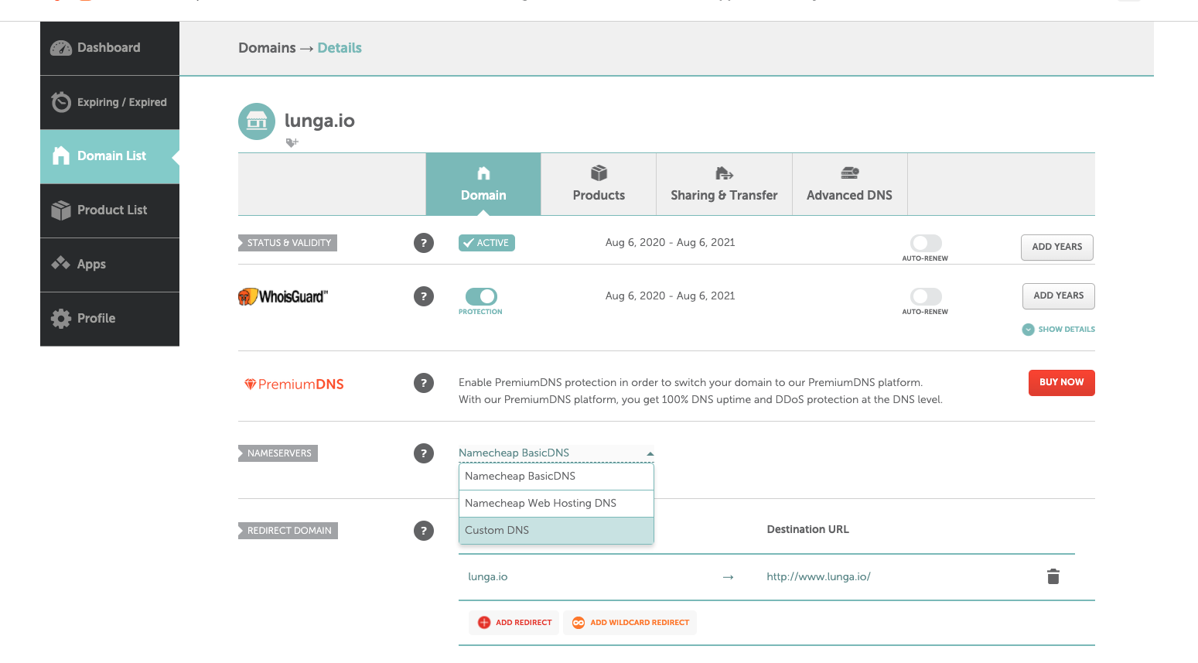Choose Namecheap Web Hosting DNS option

[x=556, y=504]
